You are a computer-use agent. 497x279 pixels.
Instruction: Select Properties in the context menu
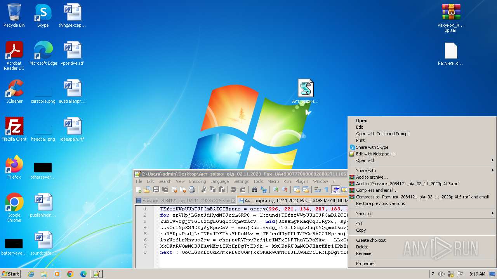click(x=422, y=263)
